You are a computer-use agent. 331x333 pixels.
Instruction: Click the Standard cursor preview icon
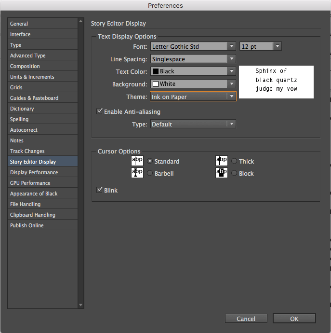[137, 161]
